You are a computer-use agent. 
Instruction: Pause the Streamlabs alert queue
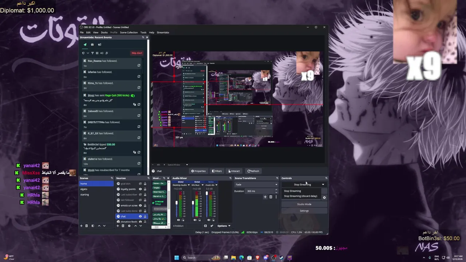point(97,53)
